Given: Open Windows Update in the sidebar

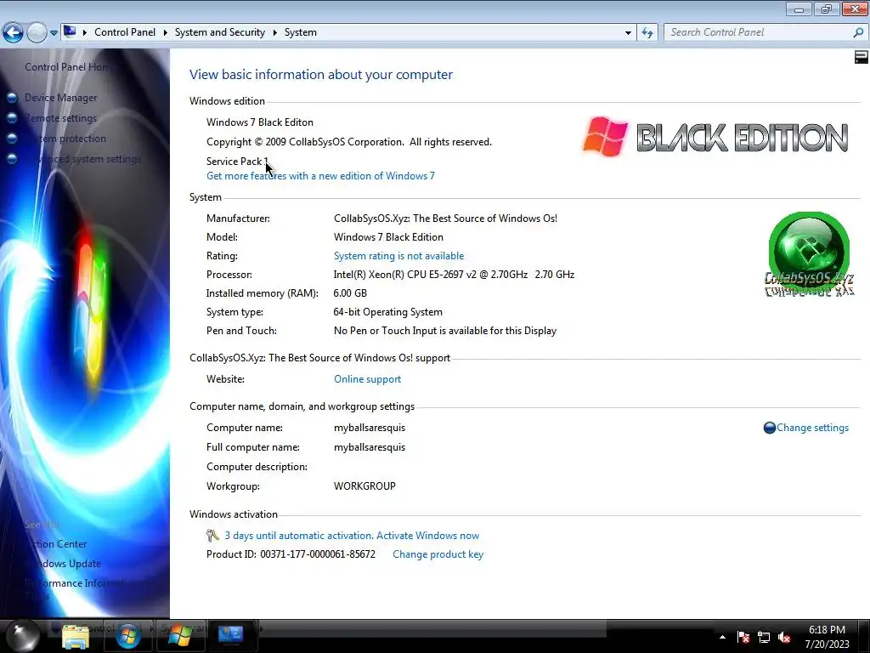Looking at the screenshot, I should [63, 564].
